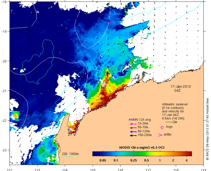Click the dark red end of the colorbar

(x=189, y=154)
